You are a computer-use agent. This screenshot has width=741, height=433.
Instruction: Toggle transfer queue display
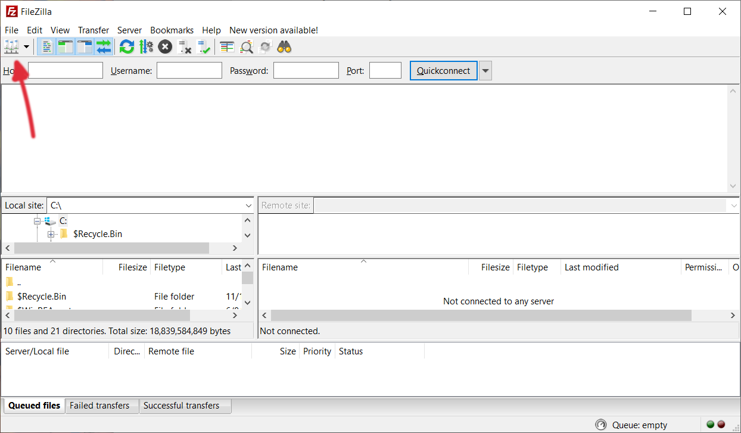[104, 46]
